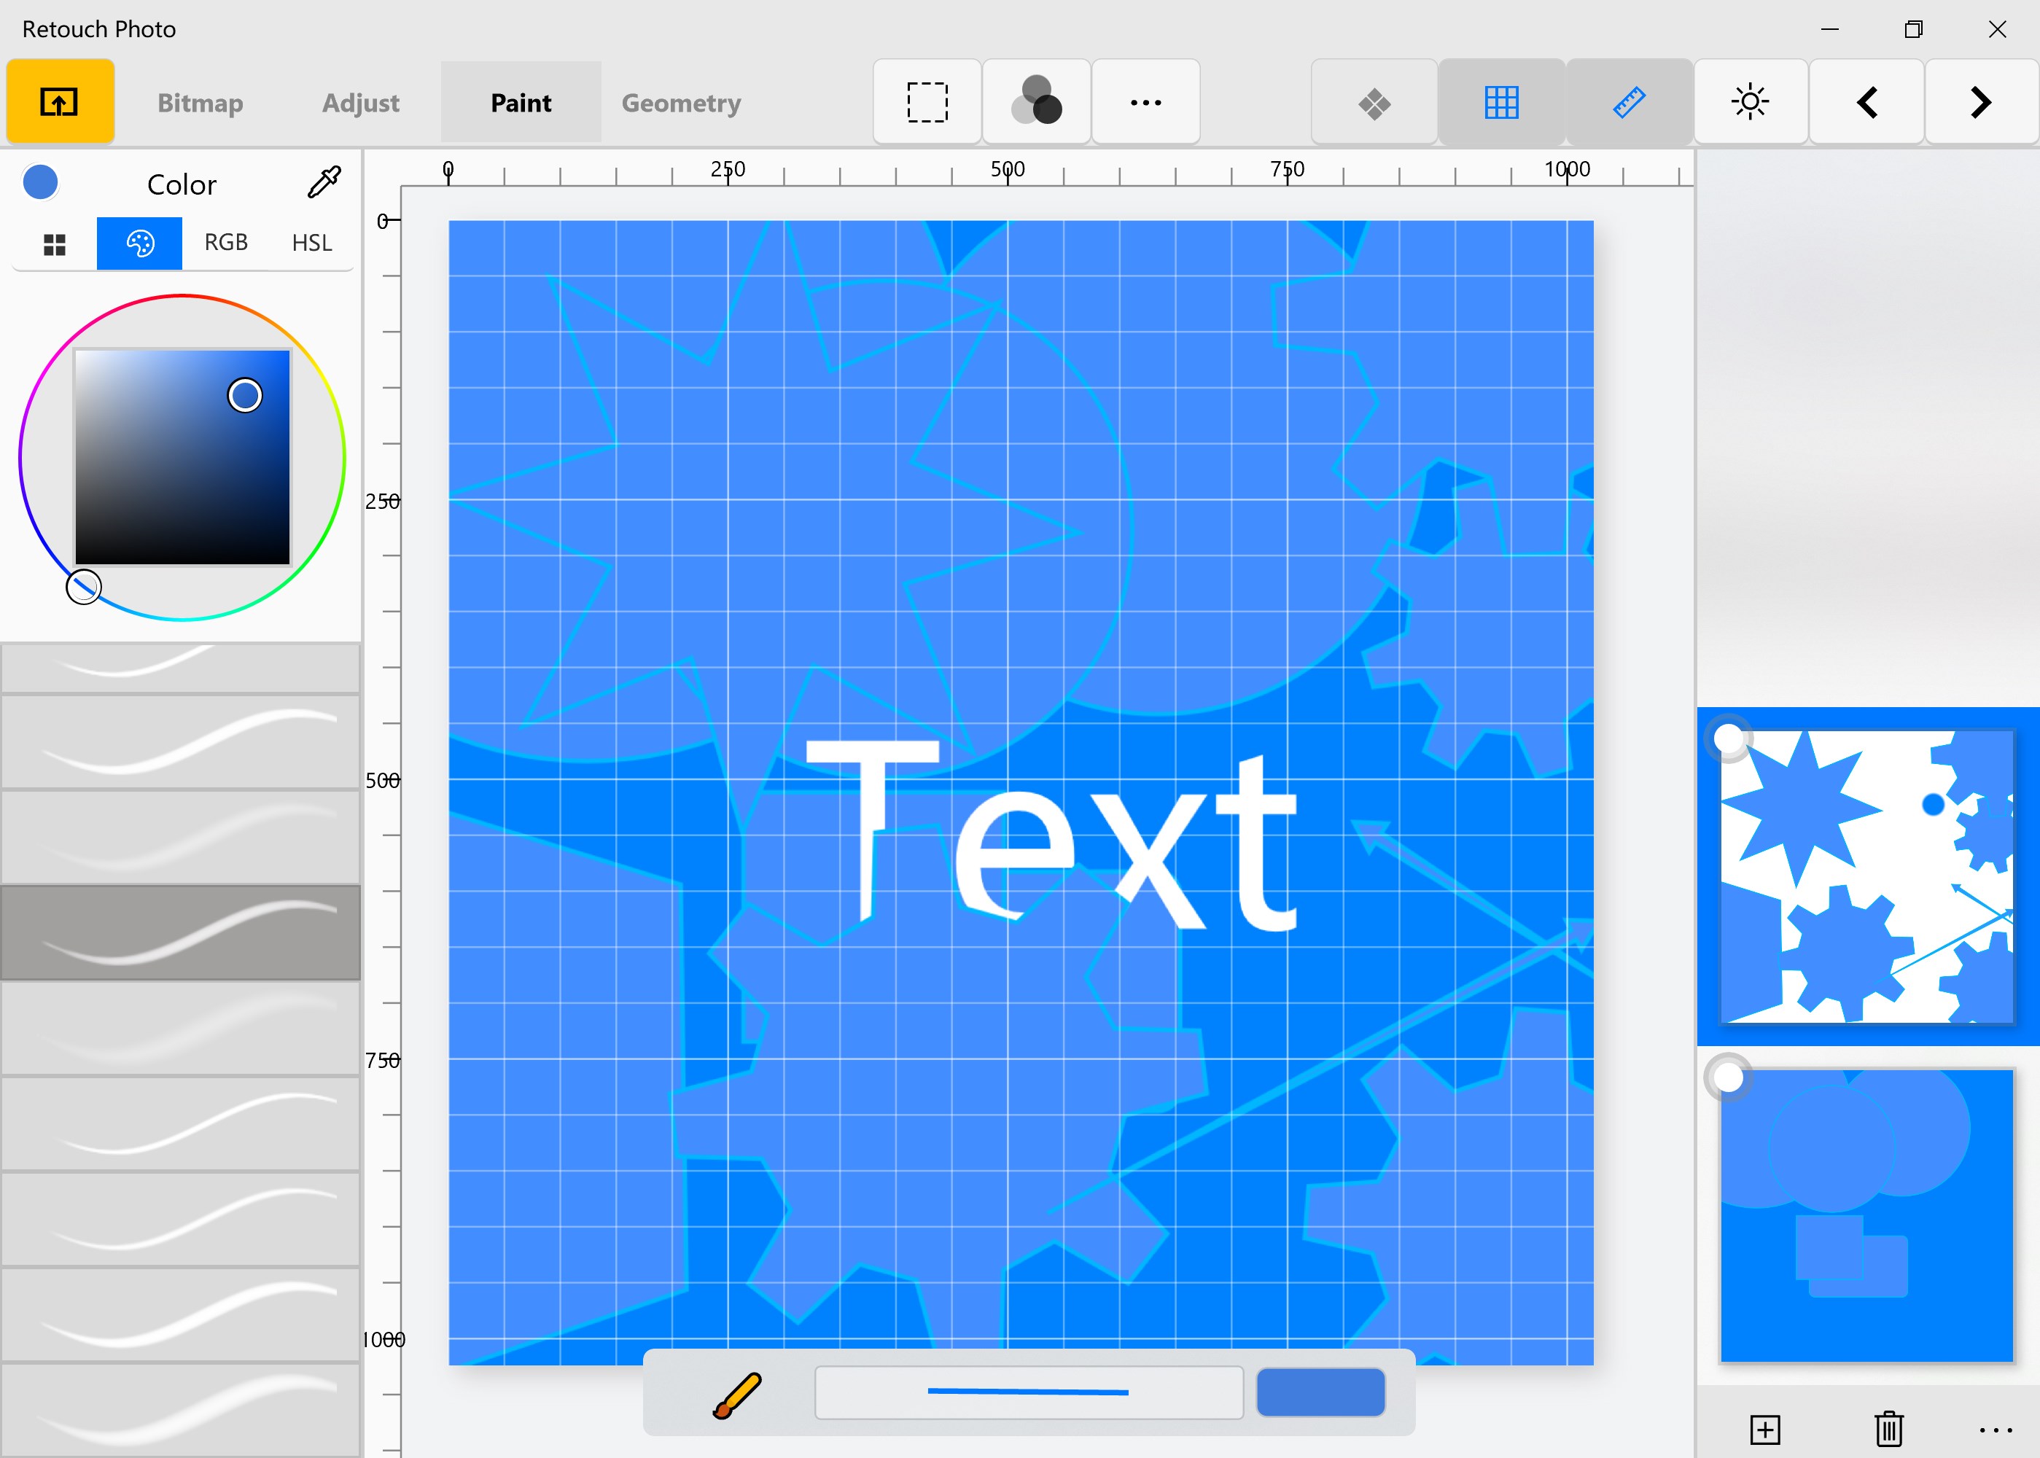Open the color blend circles tool
Viewport: 2040px width, 1458px height.
(x=1036, y=102)
